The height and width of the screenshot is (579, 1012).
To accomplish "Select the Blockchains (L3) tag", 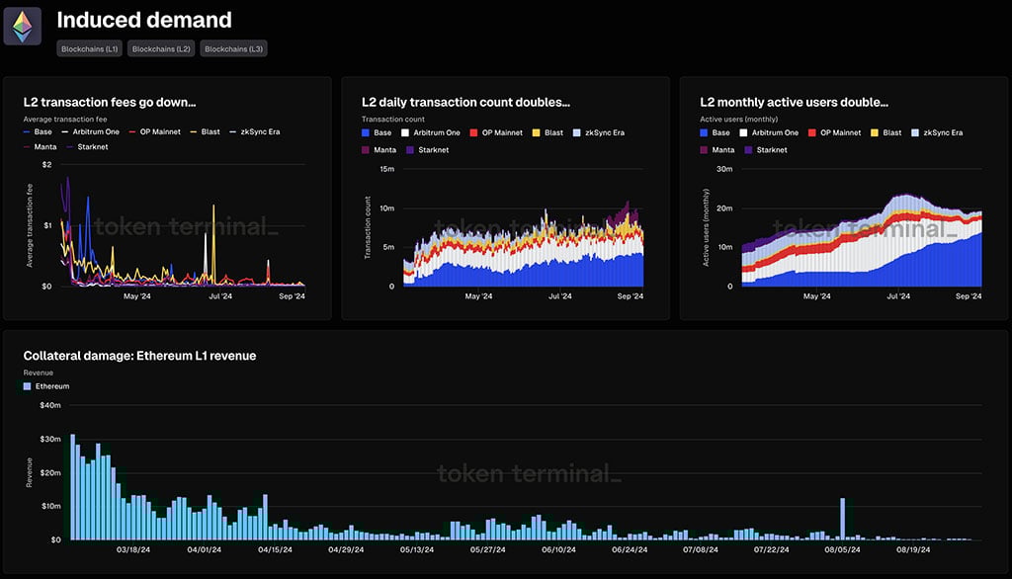I will (x=233, y=49).
